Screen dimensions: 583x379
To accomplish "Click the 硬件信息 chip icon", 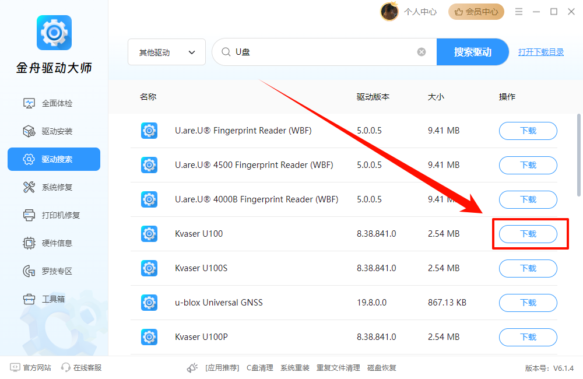I will click(29, 243).
